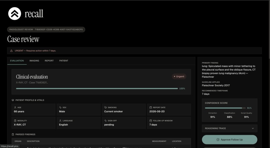
Task: Click the primary finding description text
Action: 229,71
